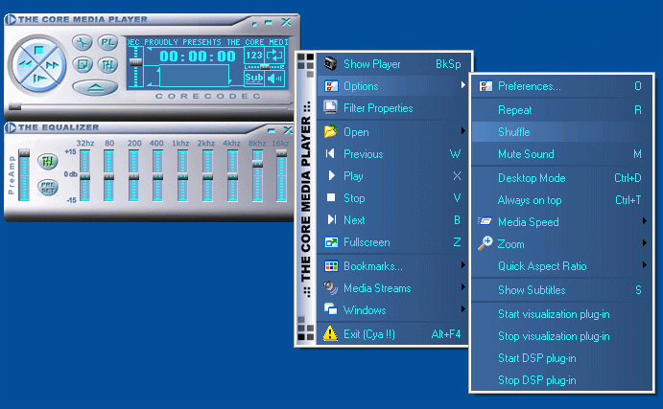Choose Play in the context menu
This screenshot has width=663, height=409.
coord(394,176)
